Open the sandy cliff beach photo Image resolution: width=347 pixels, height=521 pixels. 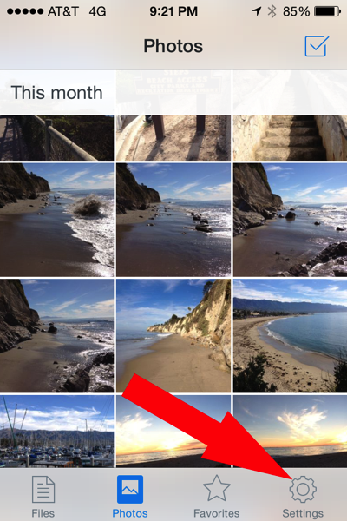pos(173,335)
